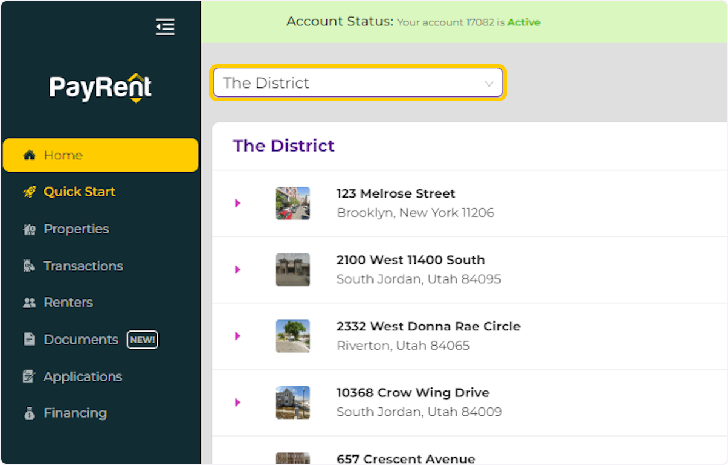Image resolution: width=728 pixels, height=465 pixels.
Task: Click the 123 Melrose Street photo thumbnail
Action: click(x=293, y=203)
